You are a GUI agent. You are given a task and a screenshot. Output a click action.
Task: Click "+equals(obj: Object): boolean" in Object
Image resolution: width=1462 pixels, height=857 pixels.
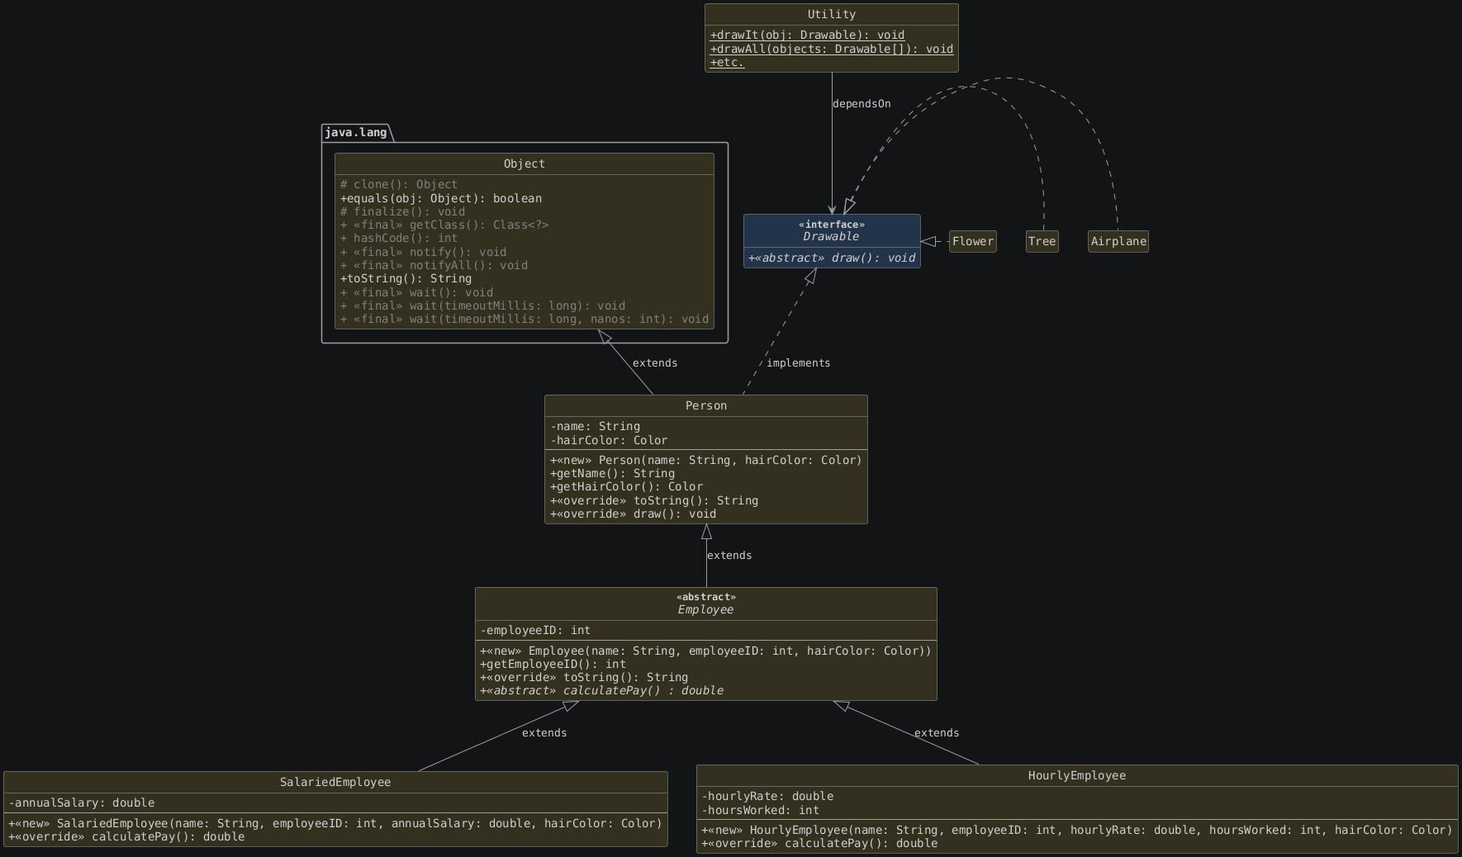tap(441, 198)
